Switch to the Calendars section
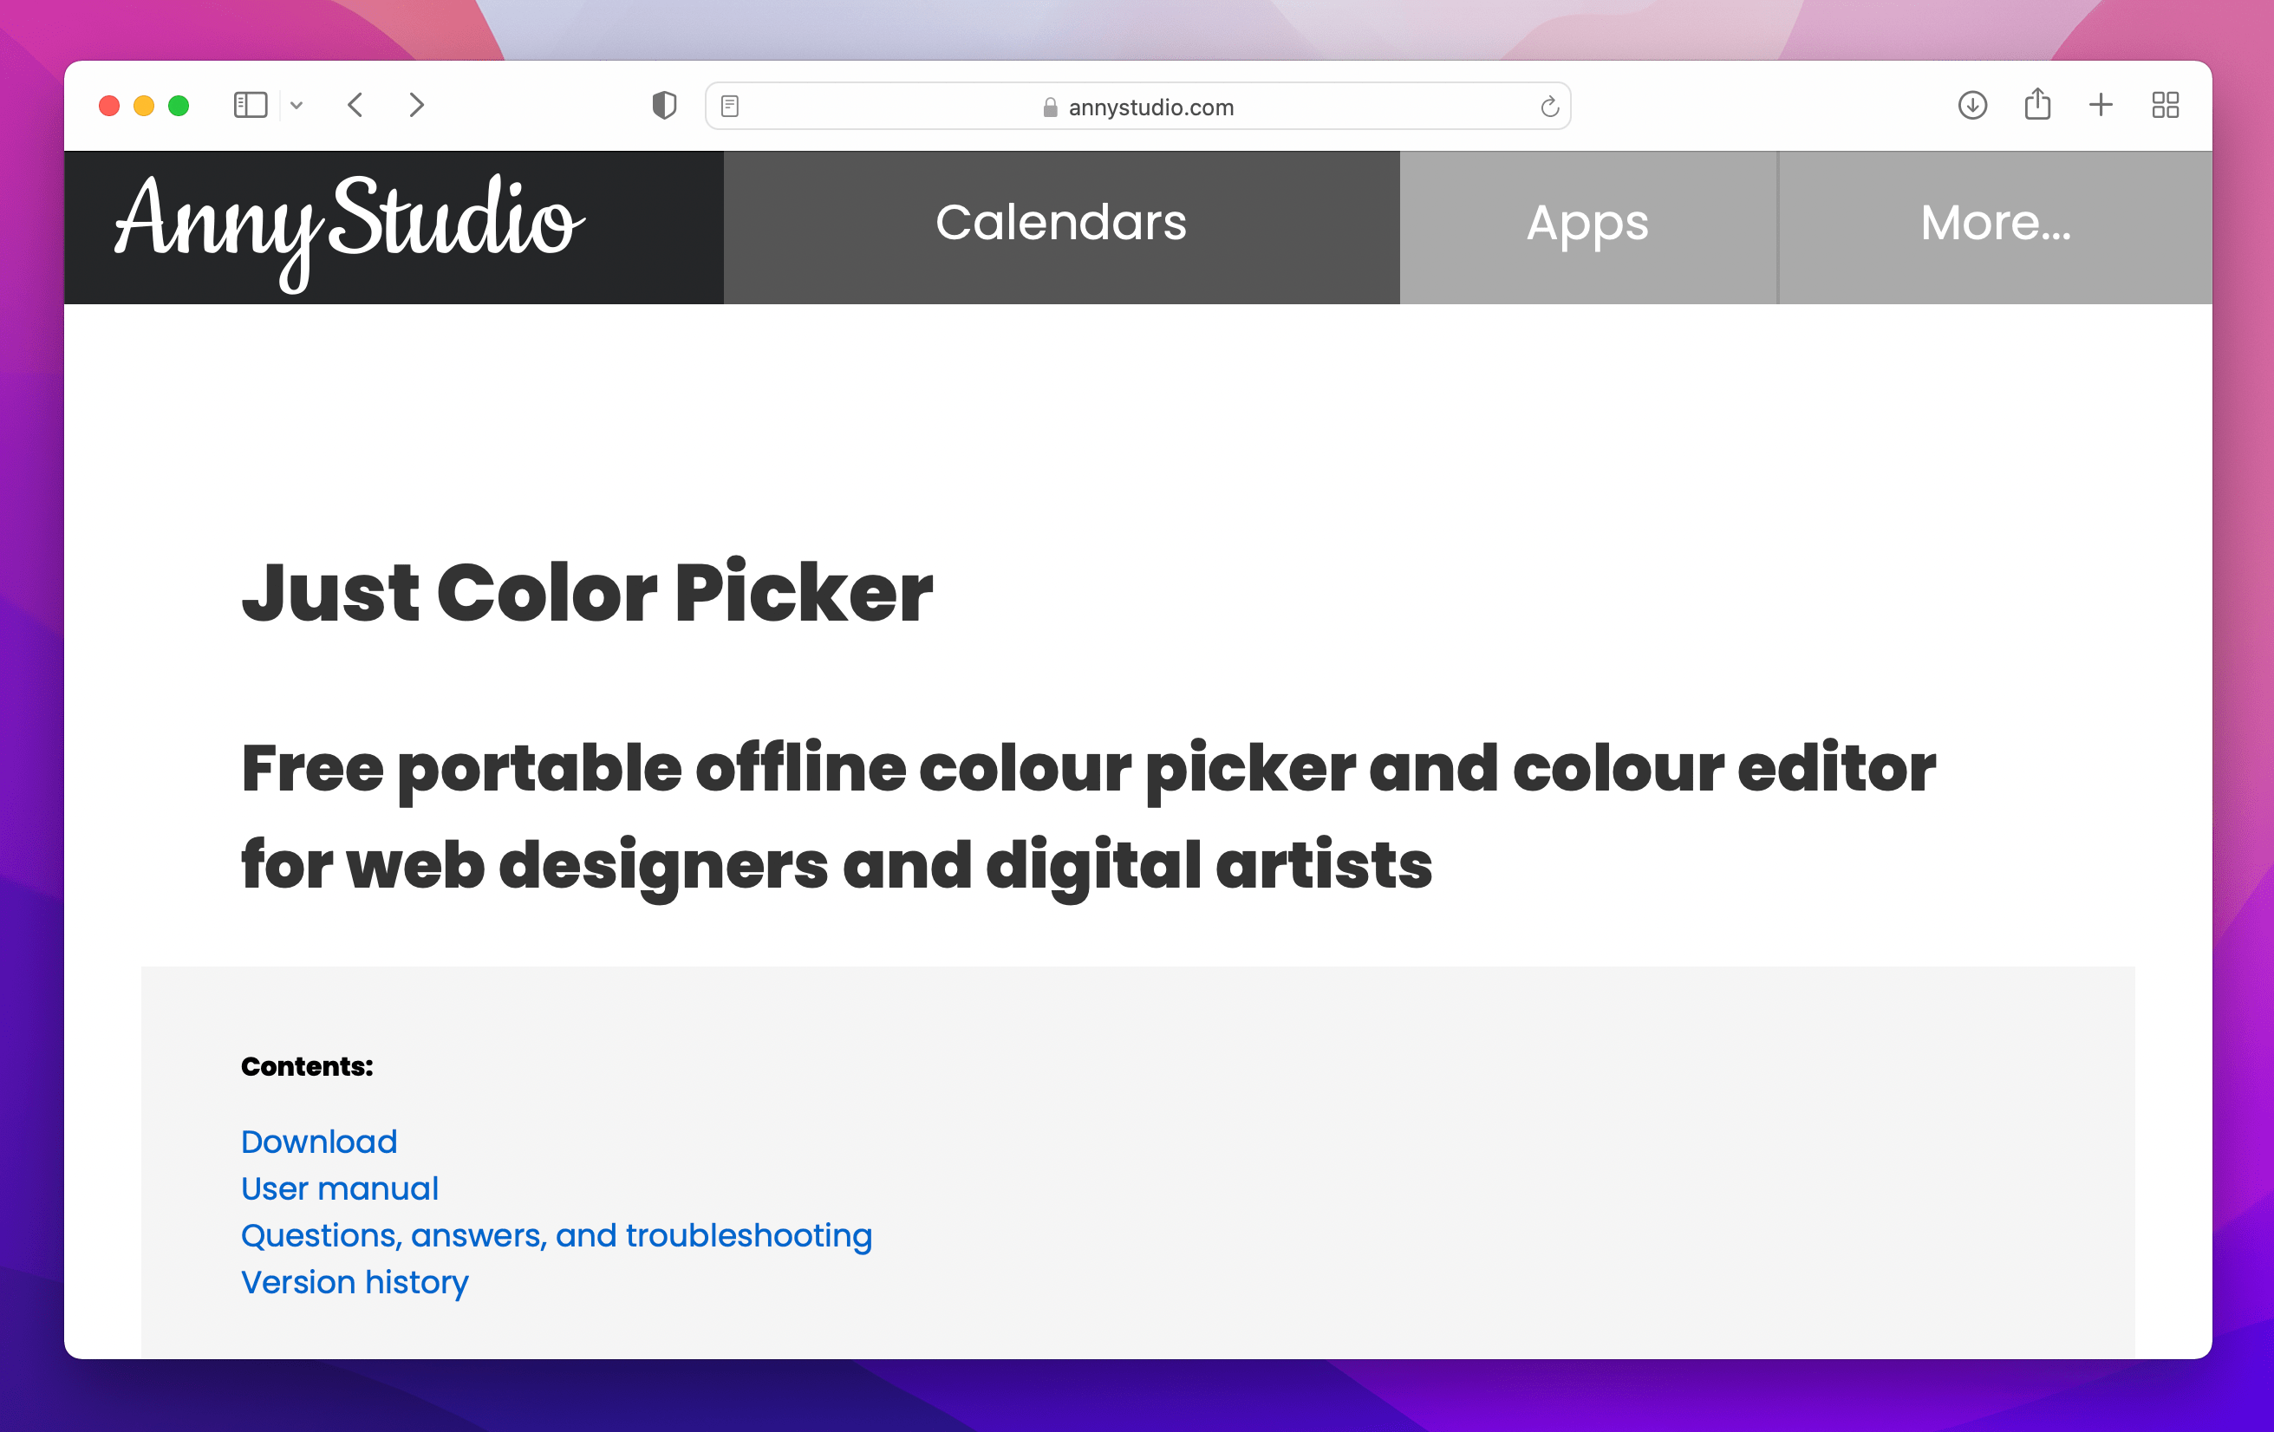Image resolution: width=2274 pixels, height=1432 pixels. click(1059, 225)
